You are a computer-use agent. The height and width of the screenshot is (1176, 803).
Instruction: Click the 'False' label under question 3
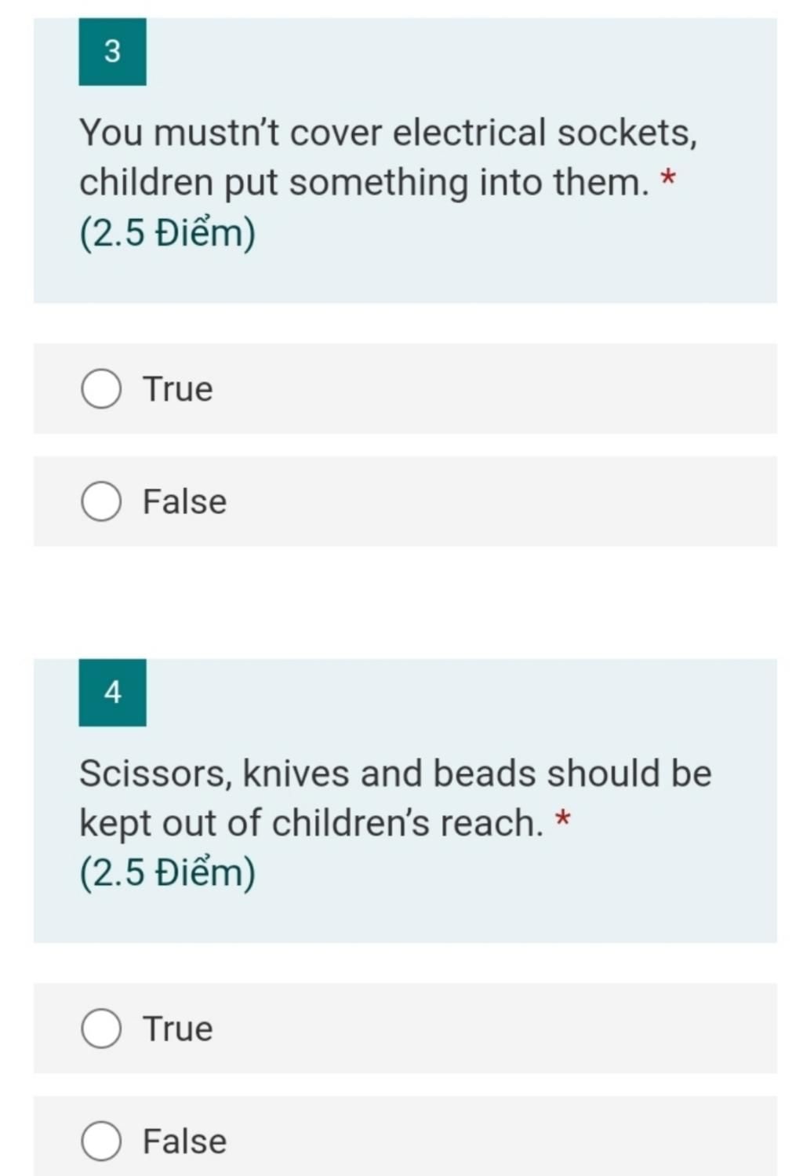coord(184,502)
